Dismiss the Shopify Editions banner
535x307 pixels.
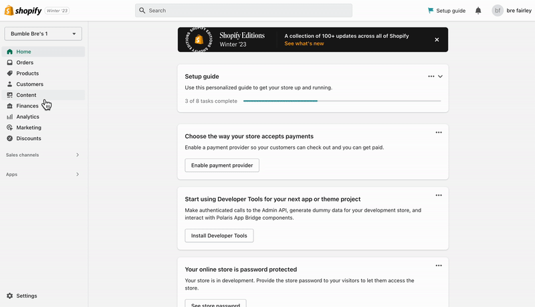point(437,40)
